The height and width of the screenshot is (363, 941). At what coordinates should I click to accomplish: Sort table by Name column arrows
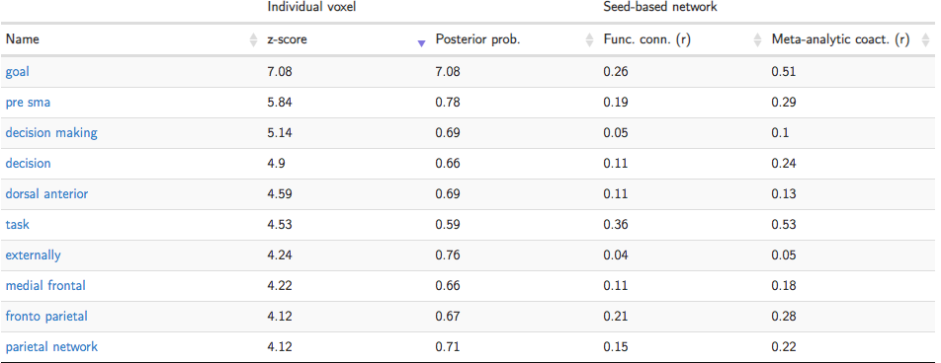(253, 40)
